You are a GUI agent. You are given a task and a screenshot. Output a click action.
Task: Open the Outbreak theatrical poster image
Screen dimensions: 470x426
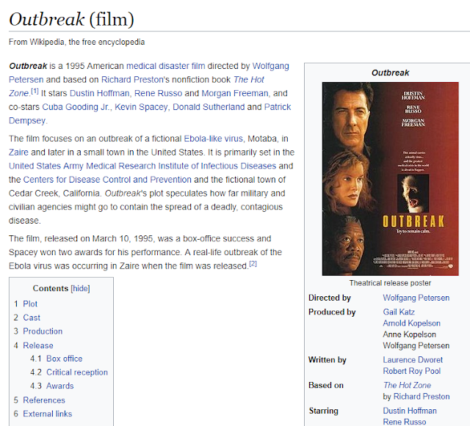pos(390,179)
